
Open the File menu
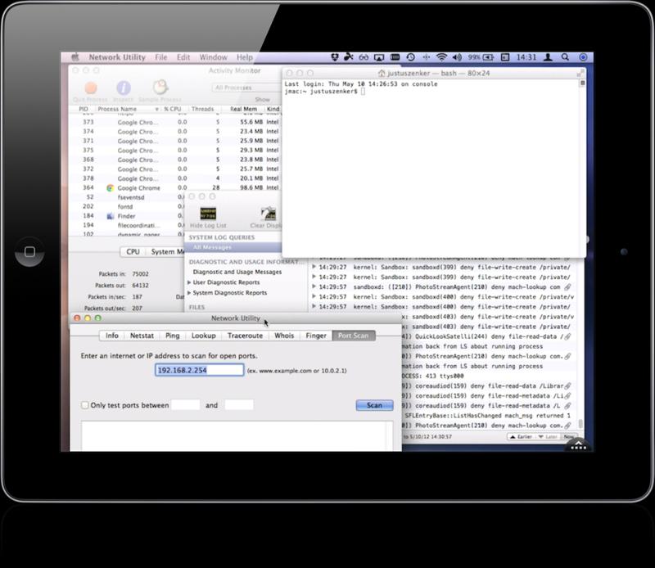(160, 57)
